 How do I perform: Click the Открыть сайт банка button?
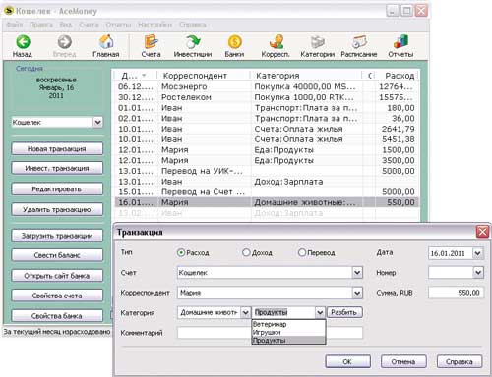(x=57, y=276)
